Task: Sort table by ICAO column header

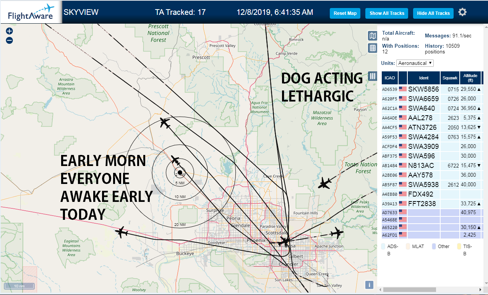Action: (390, 78)
